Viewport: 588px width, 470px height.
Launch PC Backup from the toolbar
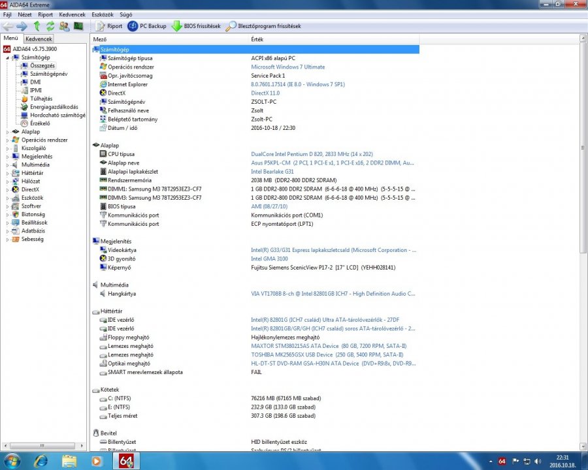146,26
